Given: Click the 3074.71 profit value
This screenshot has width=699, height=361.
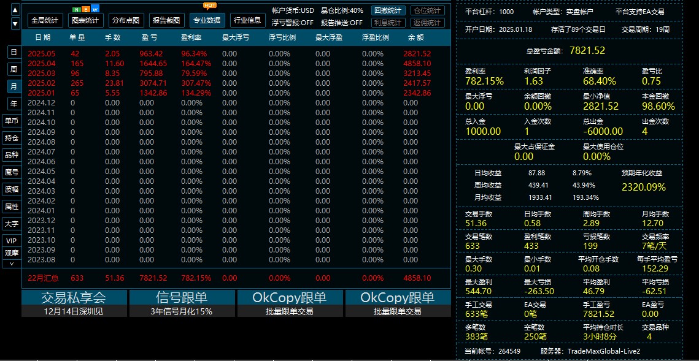Looking at the screenshot, I should 153,83.
